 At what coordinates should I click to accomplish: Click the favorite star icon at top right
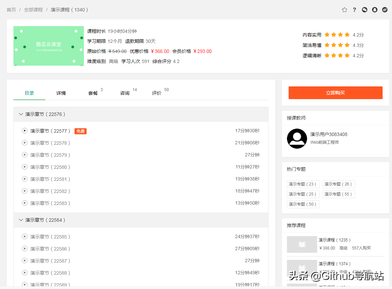[x=344, y=10]
